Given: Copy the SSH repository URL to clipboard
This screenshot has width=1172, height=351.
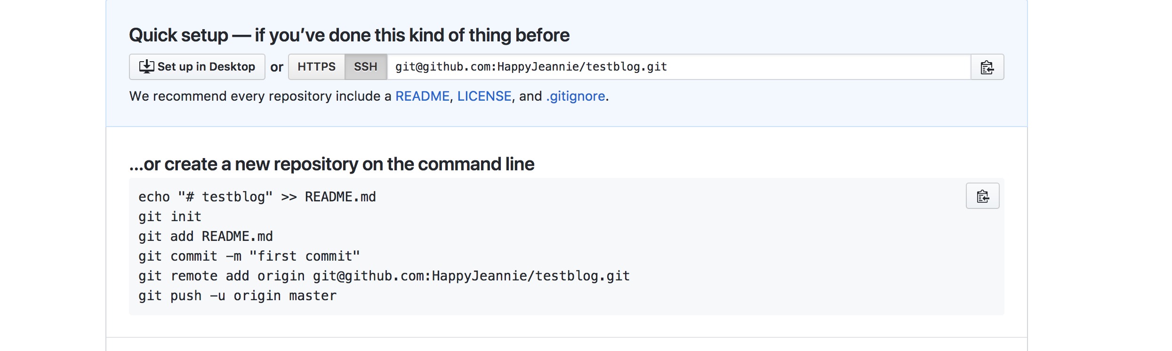Looking at the screenshot, I should pos(987,67).
